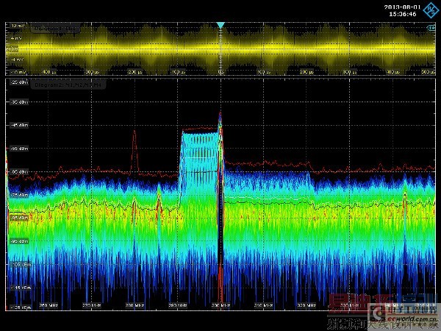Image resolution: width=441 pixels, height=331 pixels.
Task: Click the Rohde & Schwarz logo icon
Action: (x=431, y=10)
